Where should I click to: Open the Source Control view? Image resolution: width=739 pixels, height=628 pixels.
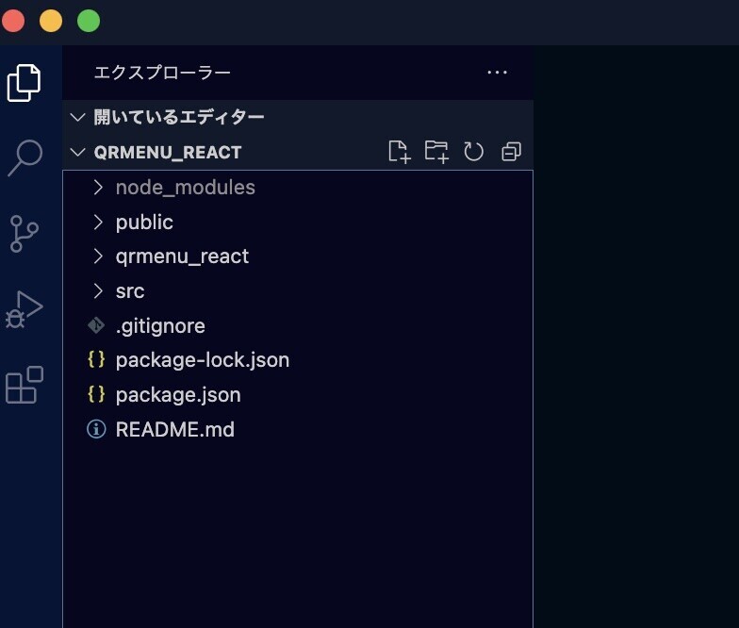24,234
